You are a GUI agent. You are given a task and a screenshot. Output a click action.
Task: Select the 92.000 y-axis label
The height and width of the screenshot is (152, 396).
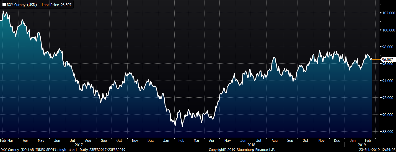pyautogui.click(x=387, y=98)
